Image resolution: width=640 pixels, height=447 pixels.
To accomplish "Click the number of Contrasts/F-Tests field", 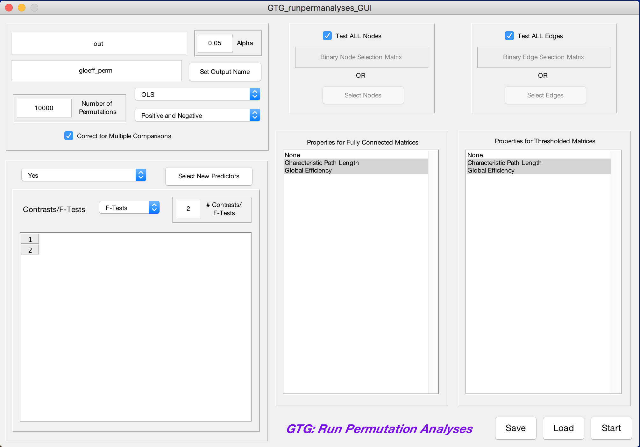I will pos(188,209).
